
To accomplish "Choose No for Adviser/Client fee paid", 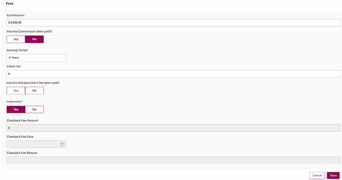I will click(34, 90).
